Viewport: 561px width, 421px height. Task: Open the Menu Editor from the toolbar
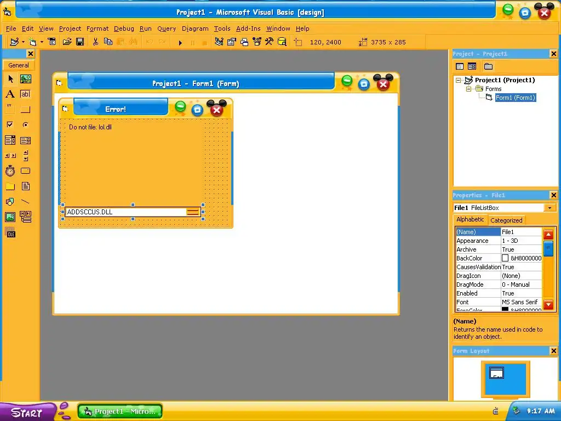(x=52, y=42)
